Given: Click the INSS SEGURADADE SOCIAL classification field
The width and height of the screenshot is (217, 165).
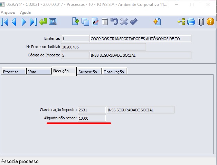Looking at the screenshot, I should pos(141,110).
